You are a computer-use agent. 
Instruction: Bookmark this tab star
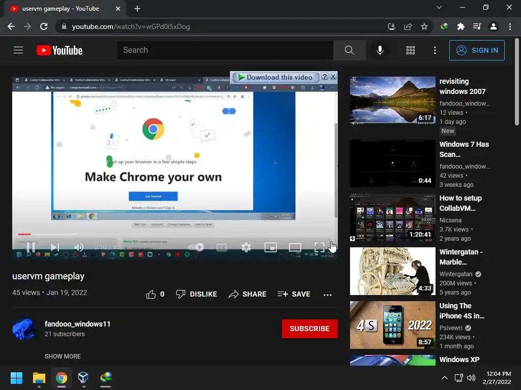[x=424, y=26]
